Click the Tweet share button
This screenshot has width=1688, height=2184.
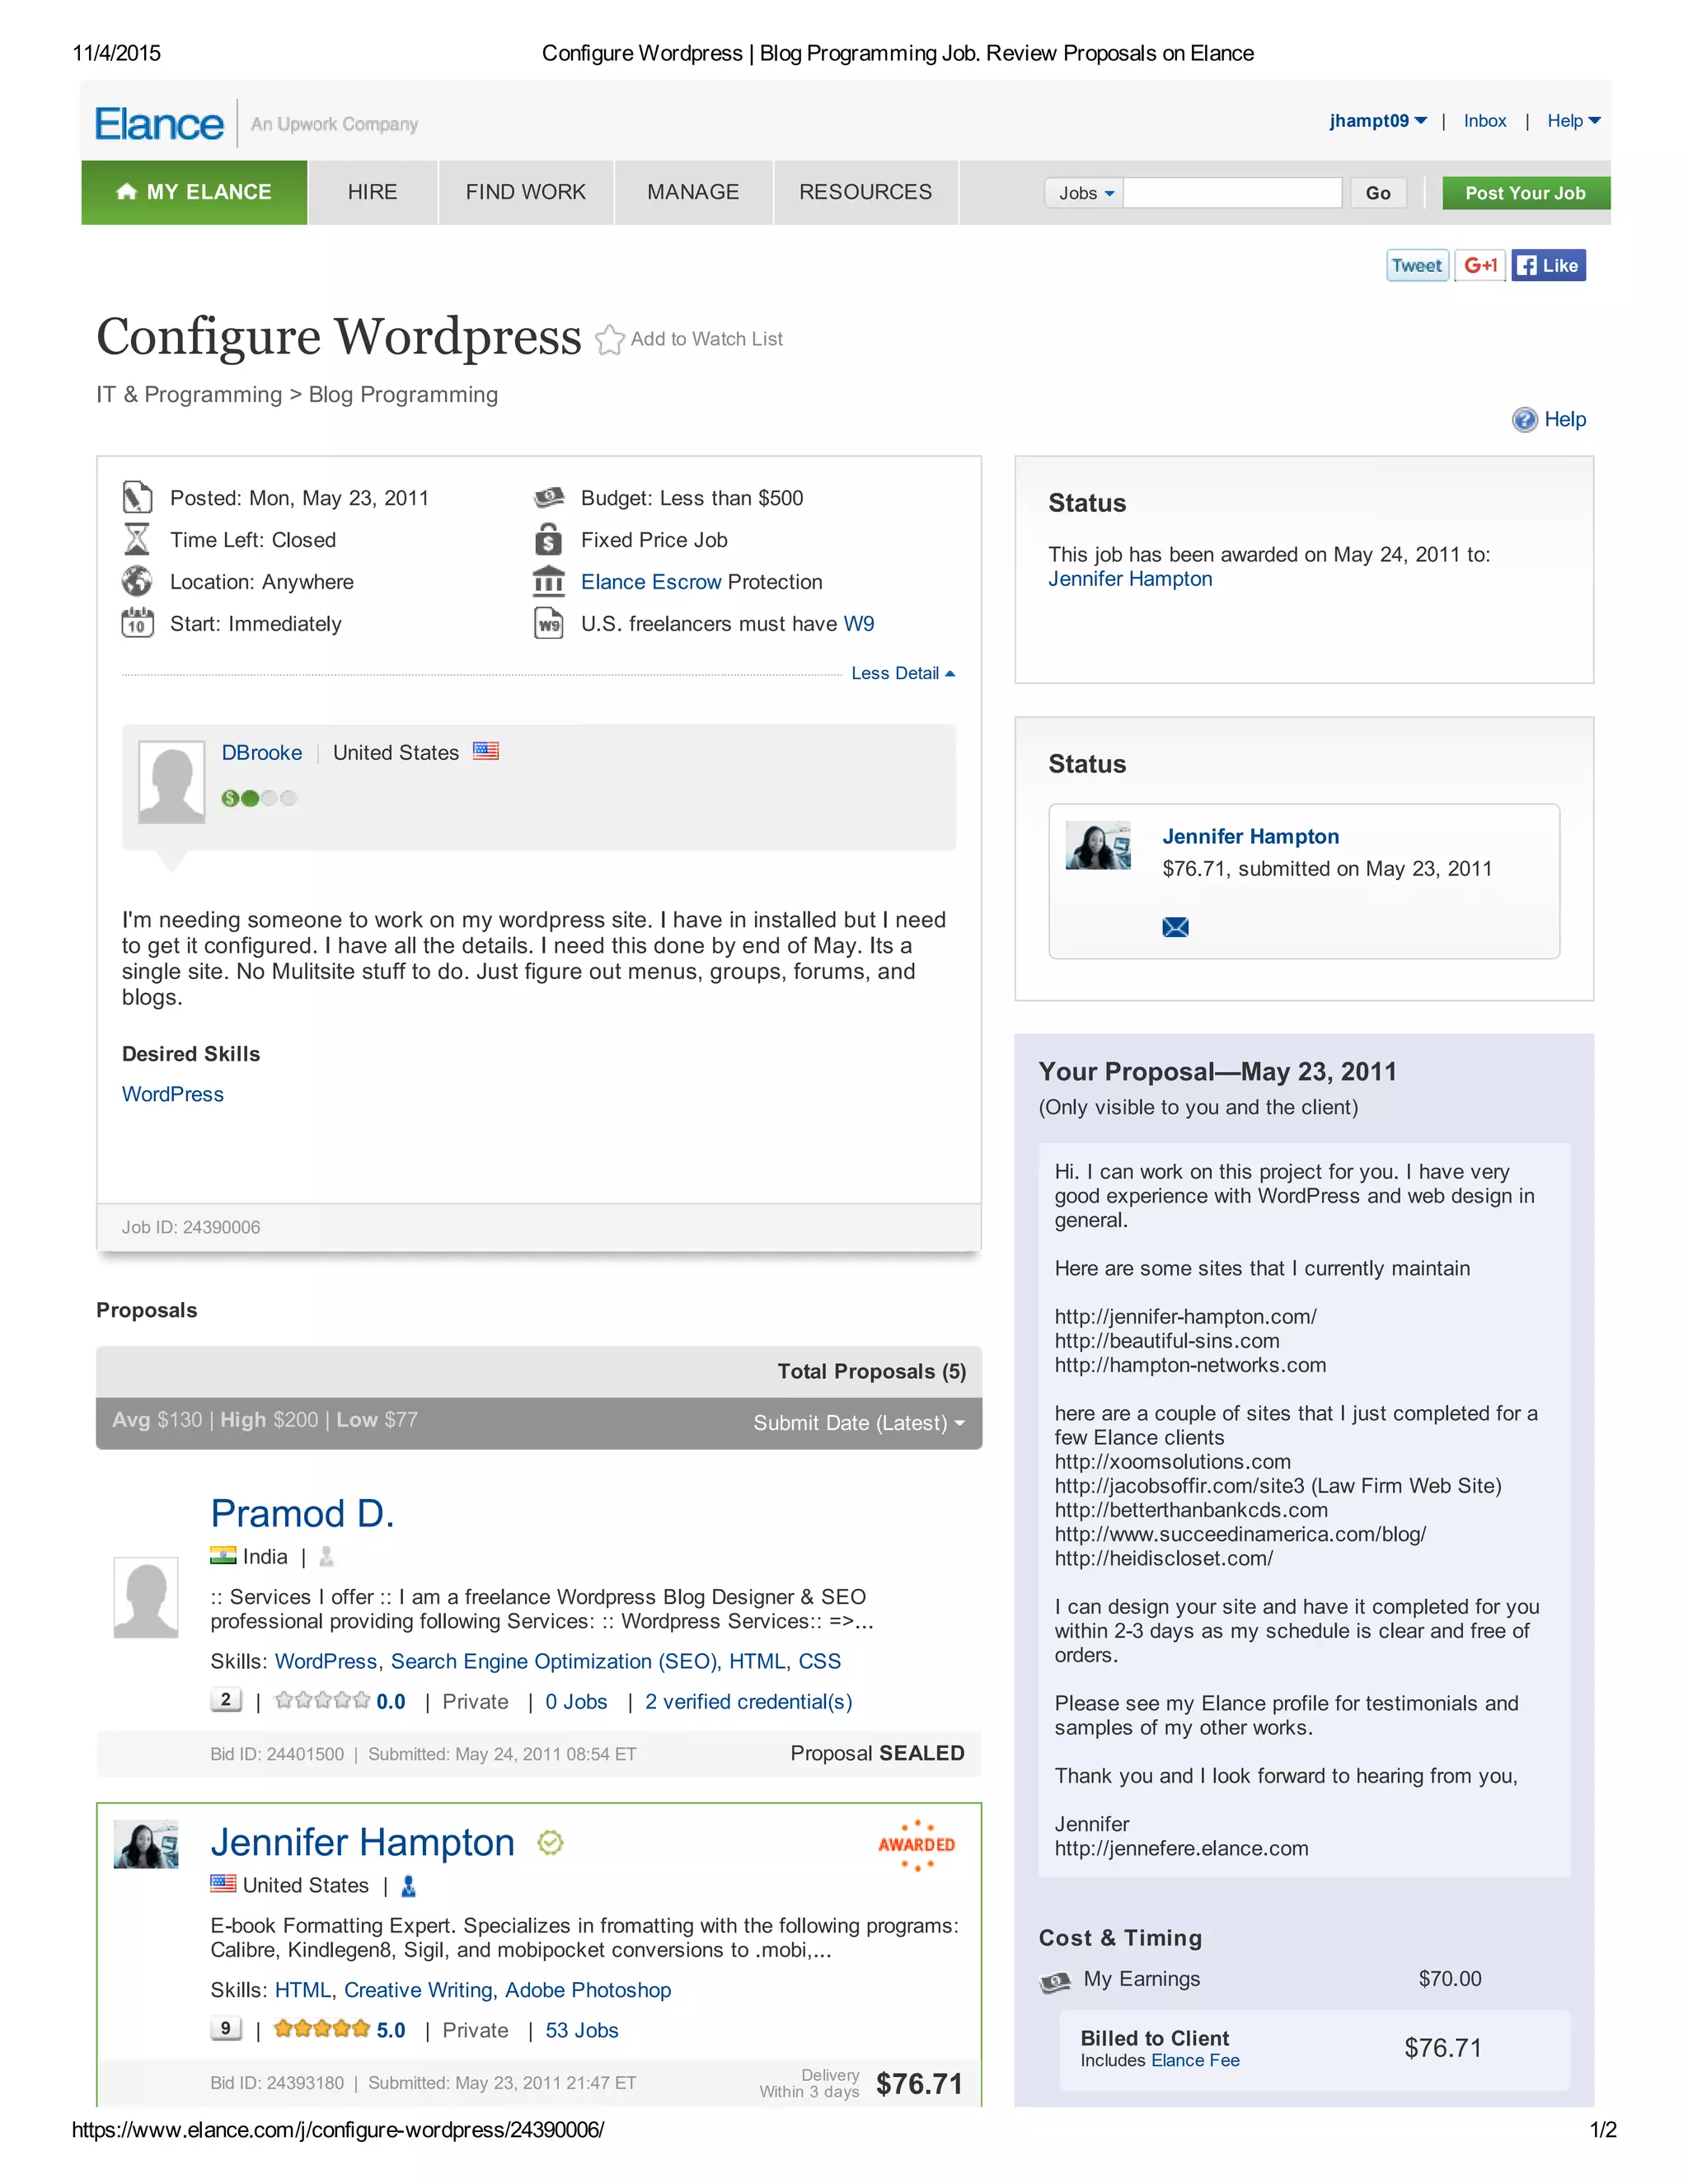pos(1416,266)
